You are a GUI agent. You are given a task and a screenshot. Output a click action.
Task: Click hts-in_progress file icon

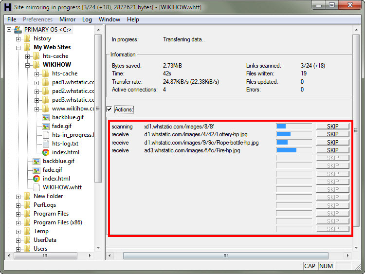pos(46,135)
